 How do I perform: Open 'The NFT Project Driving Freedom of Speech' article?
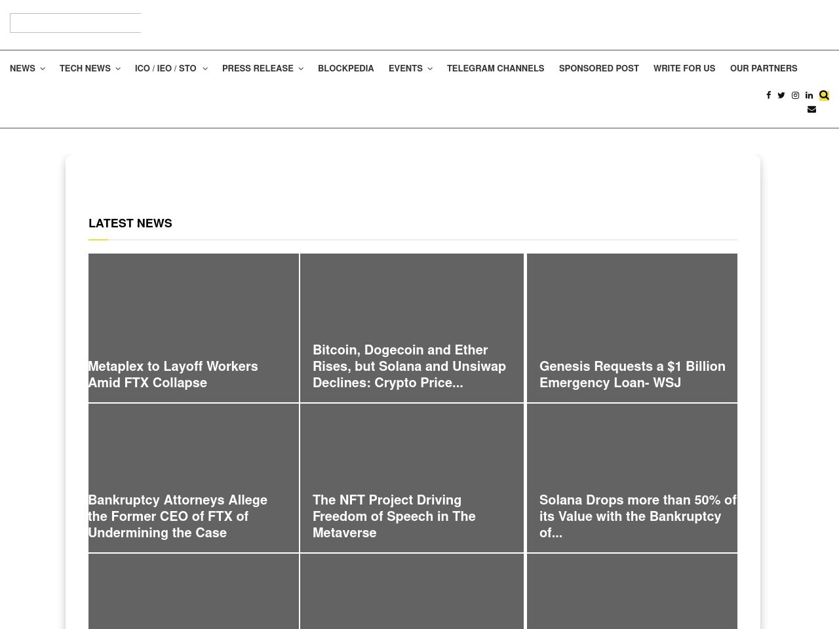(394, 516)
